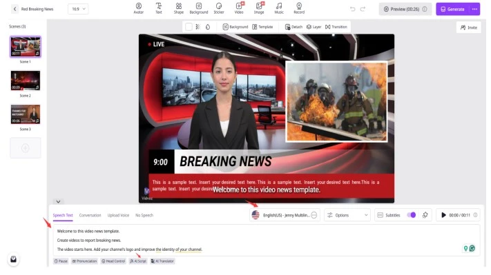Open the Music tool
Viewport: 491px width, 275px height.
tap(279, 8)
